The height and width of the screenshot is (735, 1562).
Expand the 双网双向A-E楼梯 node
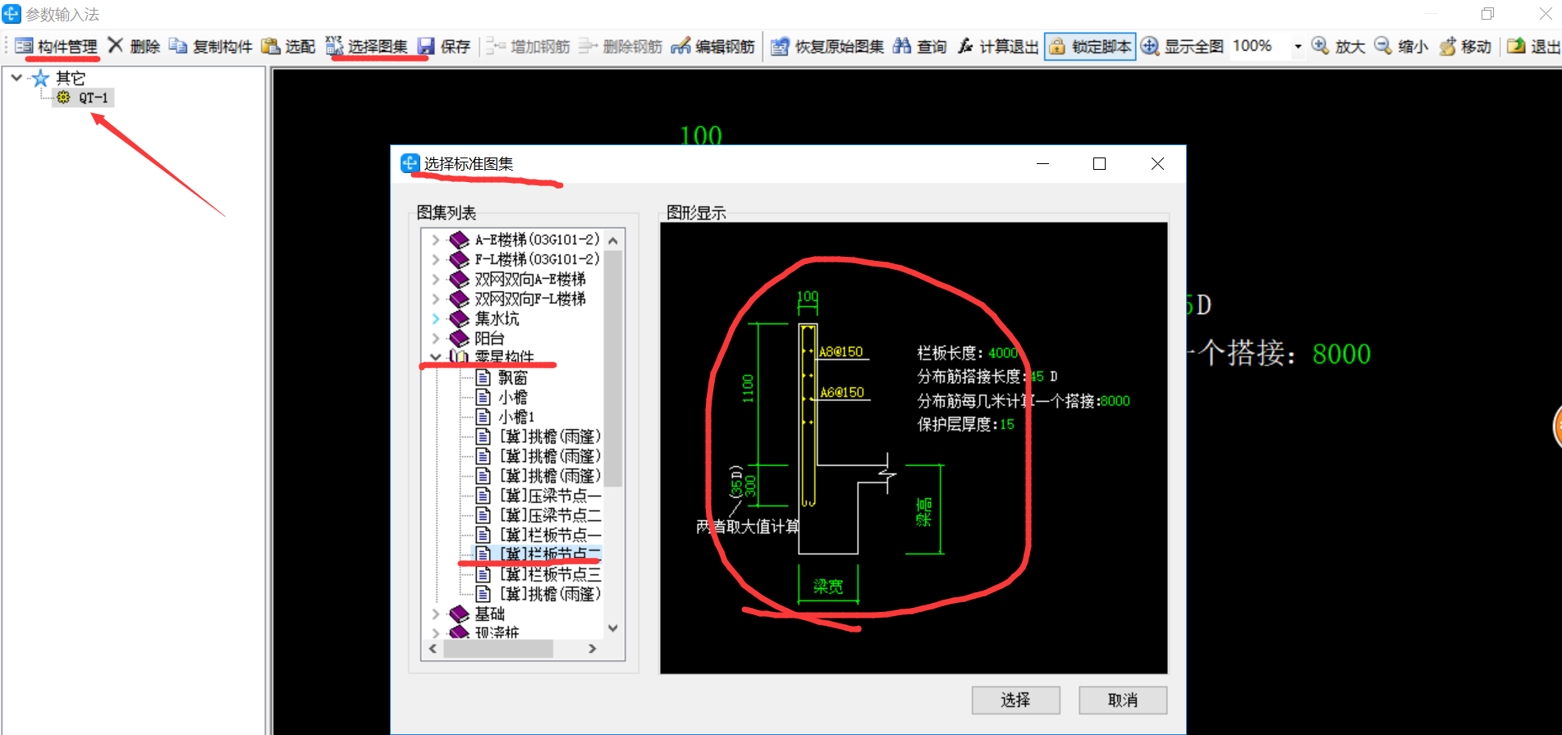point(436,279)
